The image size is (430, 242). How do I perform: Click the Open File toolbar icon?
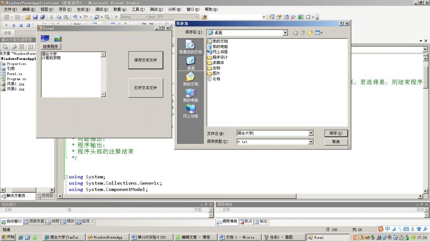(x=28, y=17)
